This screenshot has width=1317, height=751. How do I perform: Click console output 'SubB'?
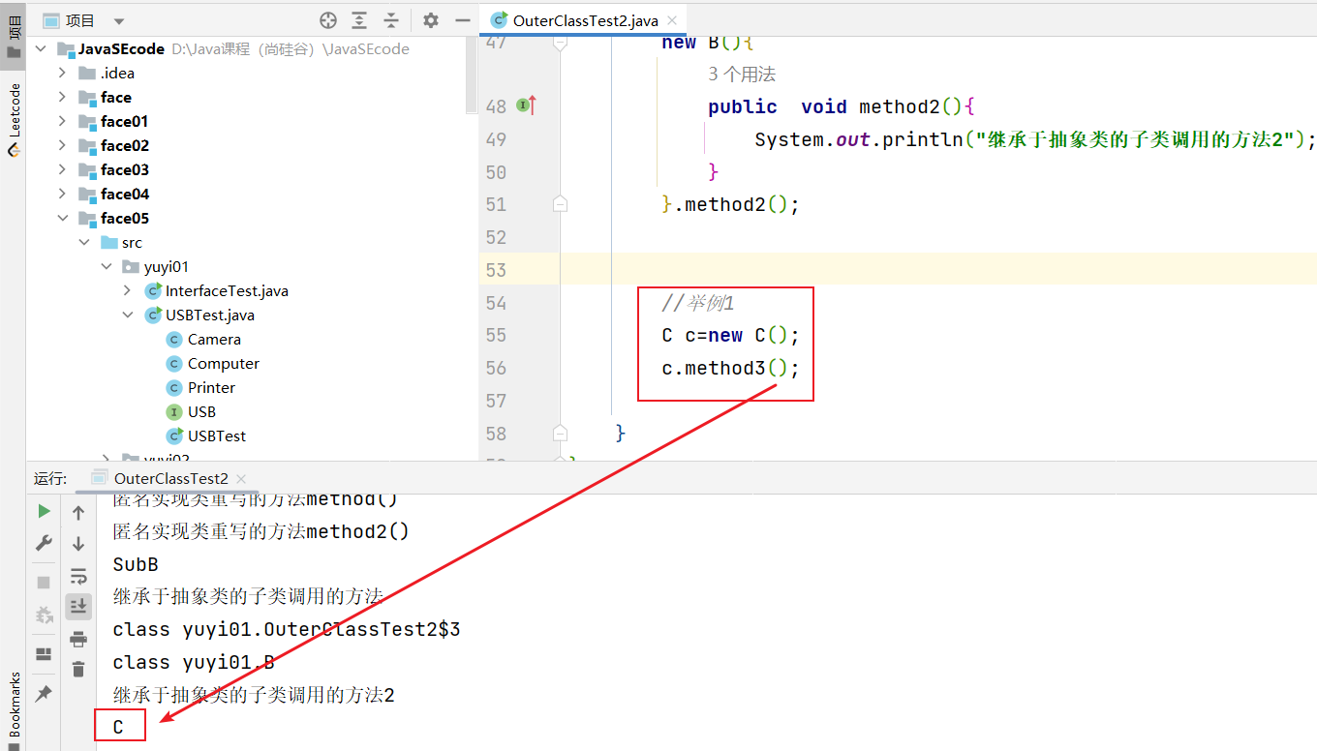(x=136, y=564)
